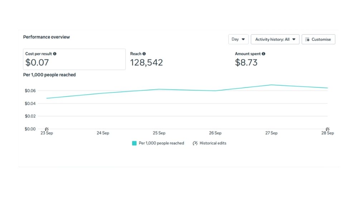Open the Day time granularity dropdown
This screenshot has width=358, height=197.
[238, 39]
